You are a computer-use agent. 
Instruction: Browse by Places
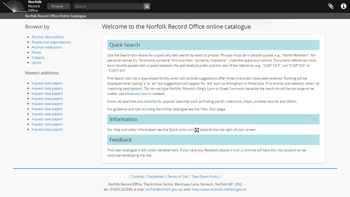point(36,52)
